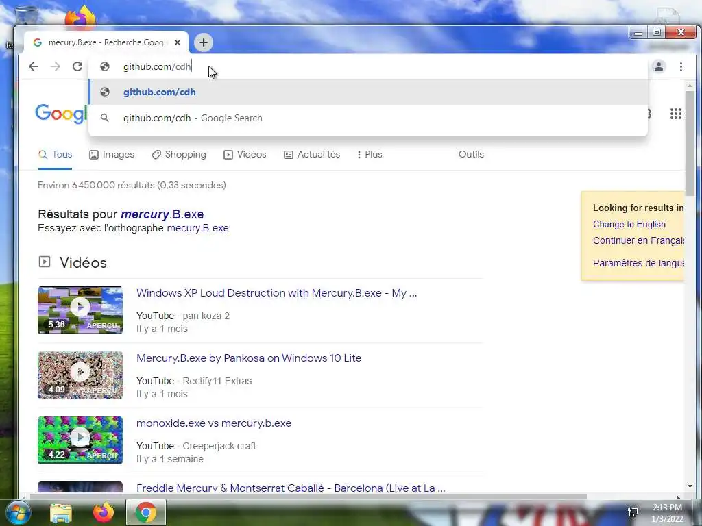
Task: Play the 5:36 video thumbnail
Action: pyautogui.click(x=80, y=310)
